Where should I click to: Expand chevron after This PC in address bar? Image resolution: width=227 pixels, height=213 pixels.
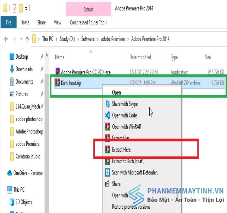coord(57,39)
